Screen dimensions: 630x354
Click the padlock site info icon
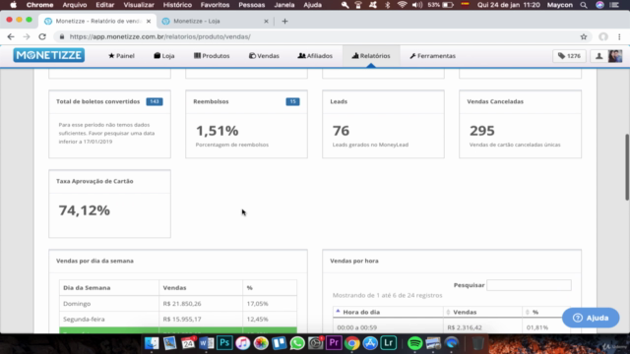[61, 36]
